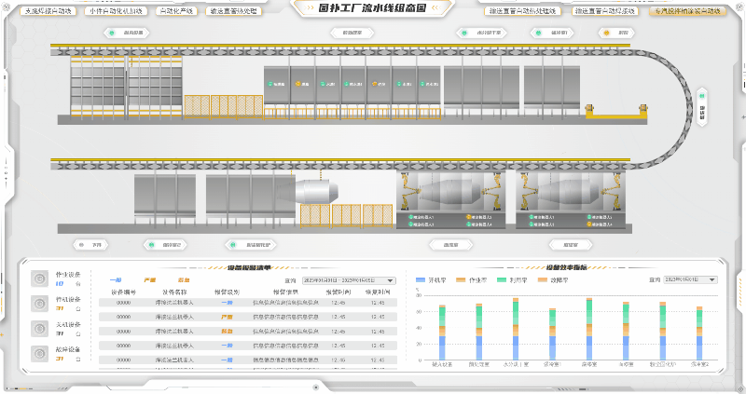Viewport: 746px width, 394px height.
Task: Filter alarms by 严重 level
Action: coord(150,280)
